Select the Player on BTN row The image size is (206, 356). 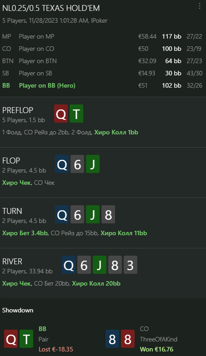click(x=102, y=61)
